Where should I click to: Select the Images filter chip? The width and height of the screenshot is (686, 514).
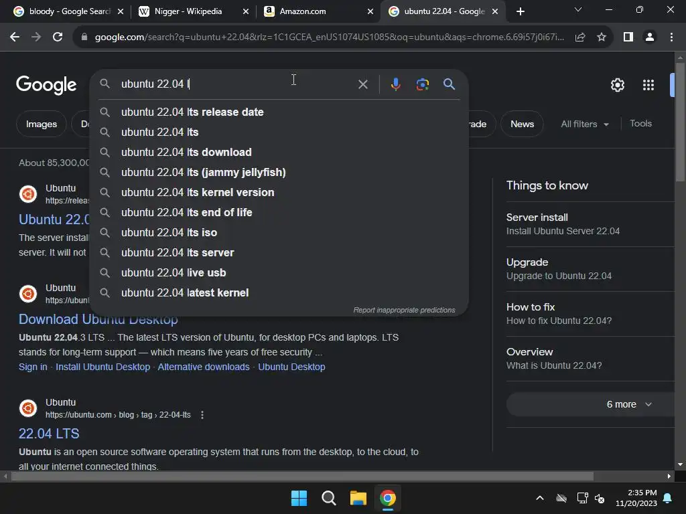[41, 124]
